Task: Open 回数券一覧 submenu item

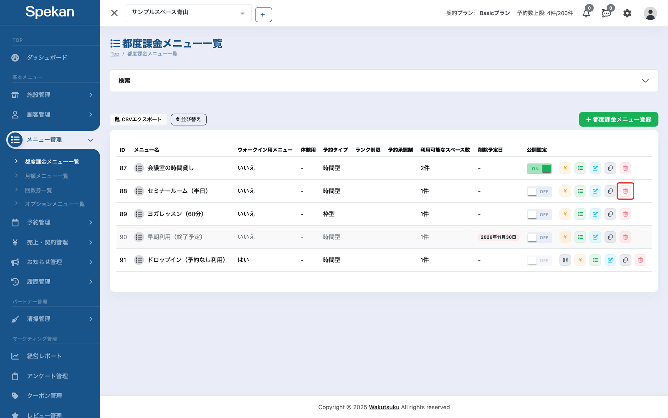Action: tap(38, 190)
